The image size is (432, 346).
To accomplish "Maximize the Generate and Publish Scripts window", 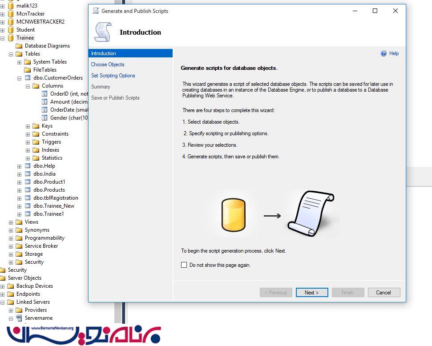I will coord(375,11).
